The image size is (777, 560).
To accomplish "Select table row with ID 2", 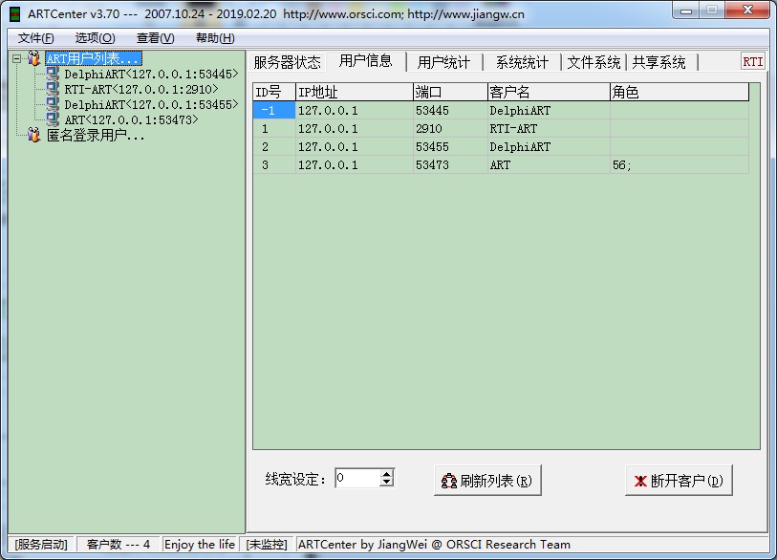I will click(501, 147).
